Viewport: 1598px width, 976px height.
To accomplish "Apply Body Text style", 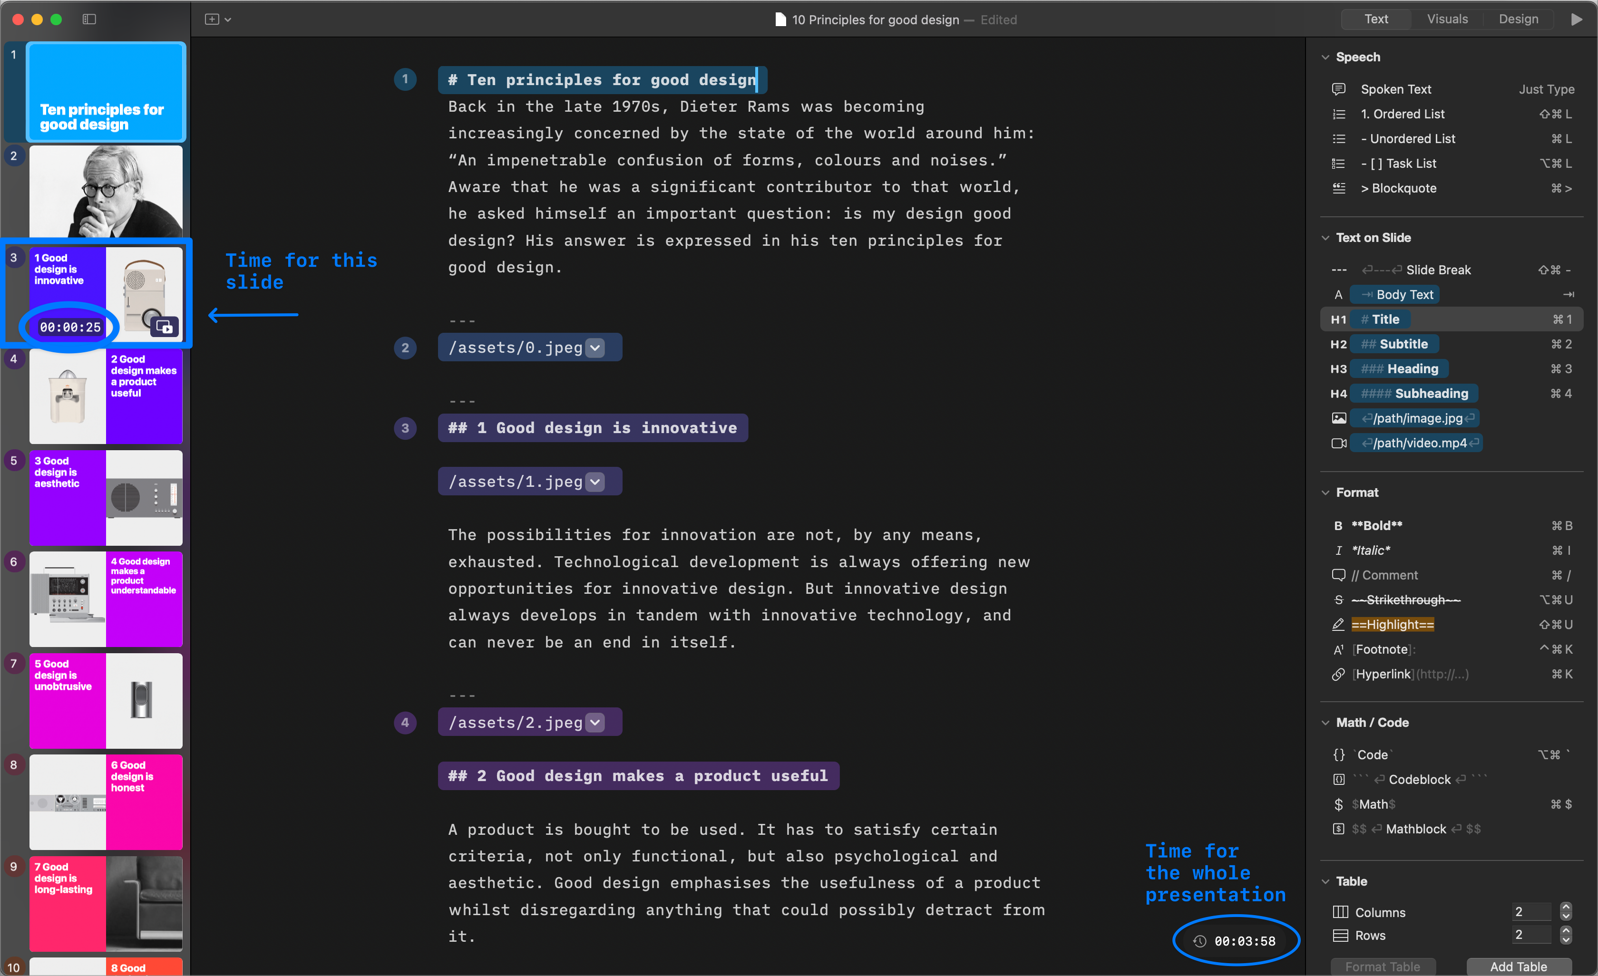I will click(1452, 294).
